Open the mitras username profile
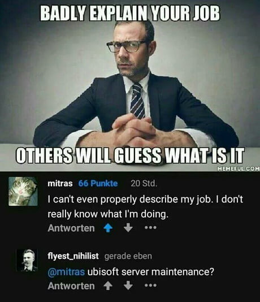 (60, 184)
